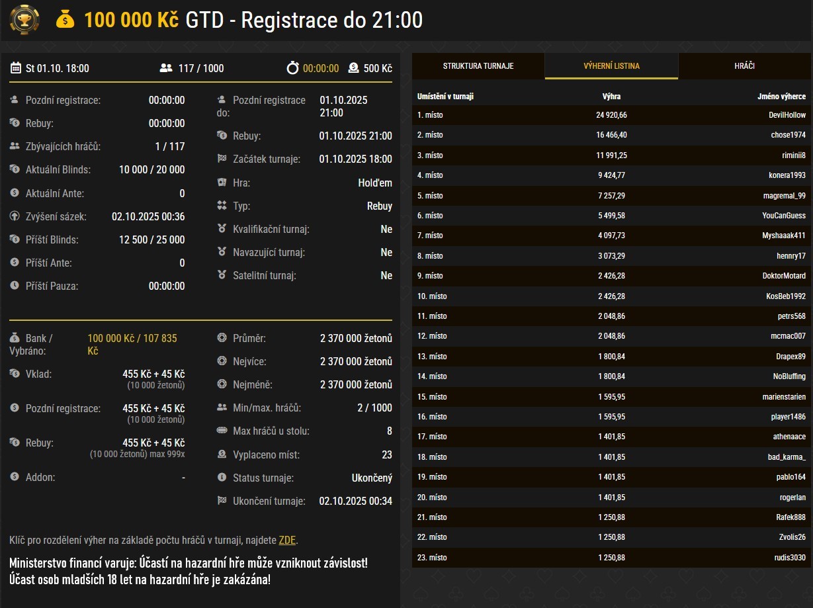
Task: Click the gold trophy chip logo
Action: coord(24,20)
